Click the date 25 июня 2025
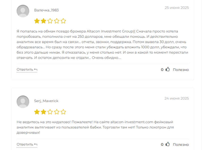Image resolution: width=202 pixels, height=150 pixels. [x=177, y=8]
